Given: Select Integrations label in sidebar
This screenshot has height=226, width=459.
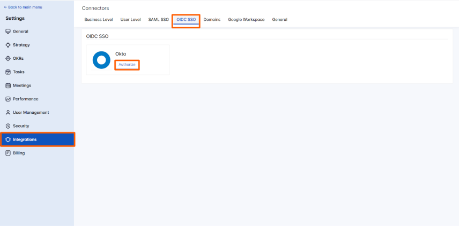Looking at the screenshot, I should tap(25, 139).
